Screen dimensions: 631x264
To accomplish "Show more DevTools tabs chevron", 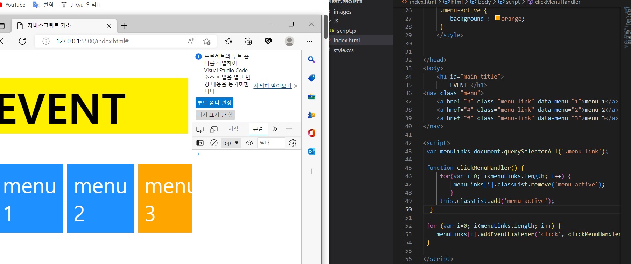I will coord(275,129).
